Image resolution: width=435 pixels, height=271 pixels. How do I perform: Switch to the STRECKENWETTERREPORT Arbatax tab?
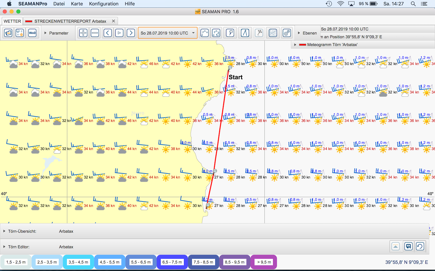click(x=70, y=21)
